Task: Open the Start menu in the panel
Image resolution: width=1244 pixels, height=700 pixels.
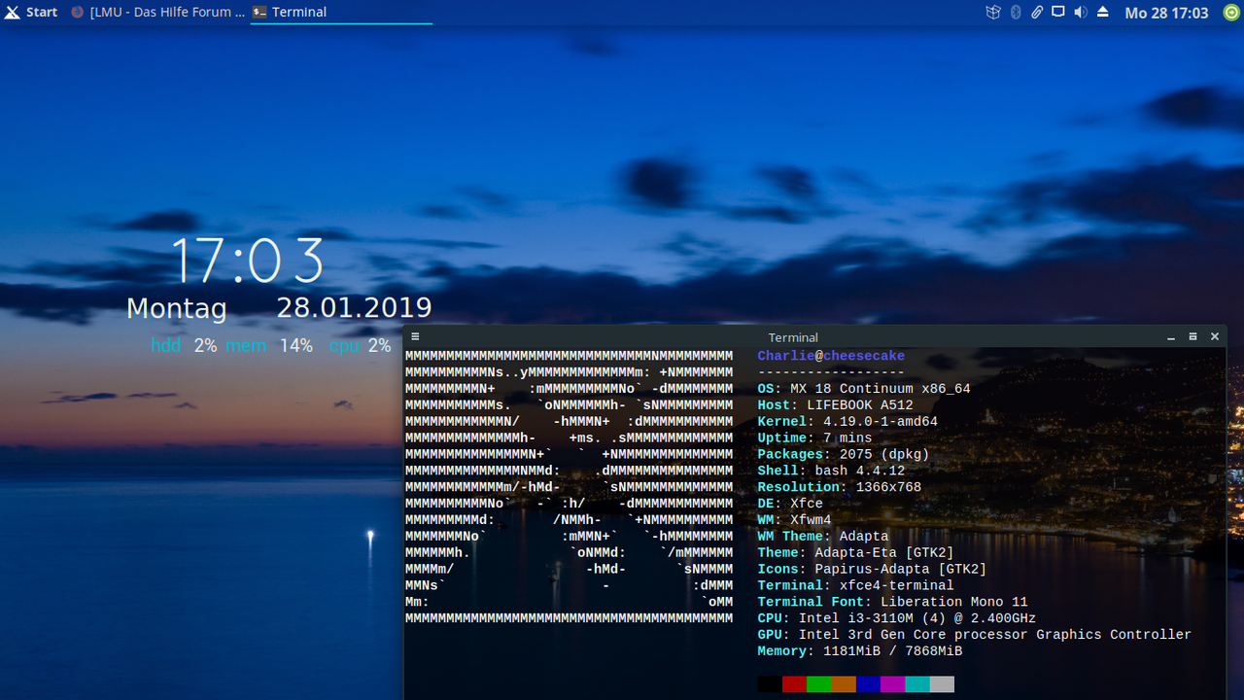Action: (x=31, y=13)
